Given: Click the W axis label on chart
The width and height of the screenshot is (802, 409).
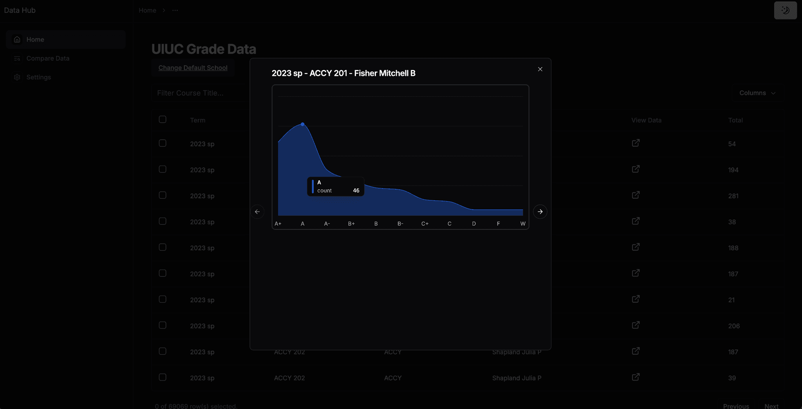Looking at the screenshot, I should [523, 224].
